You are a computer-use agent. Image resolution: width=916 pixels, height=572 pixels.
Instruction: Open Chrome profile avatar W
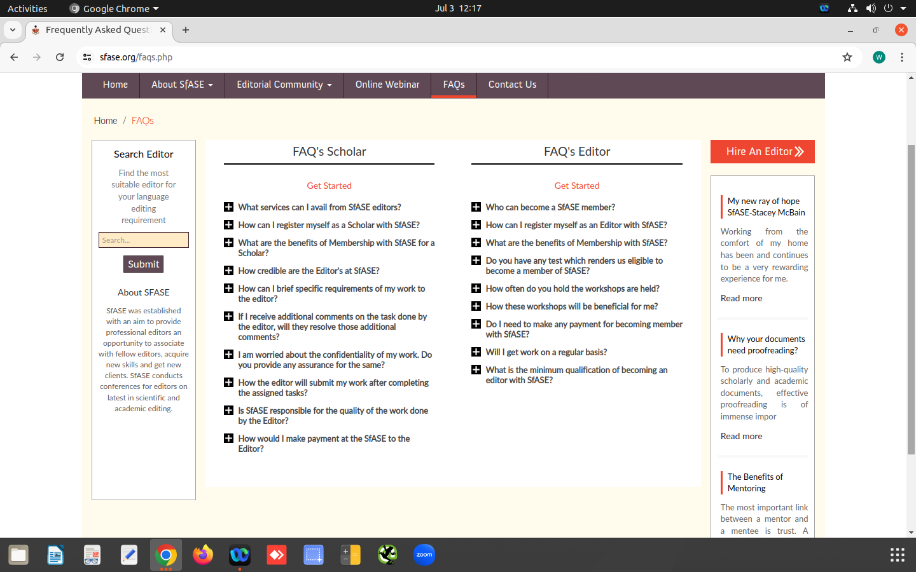(879, 57)
